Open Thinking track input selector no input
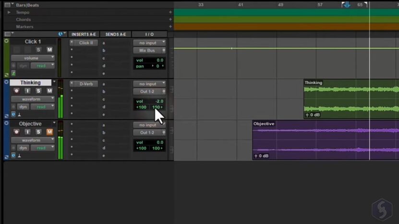Viewport: 399px width, 224px height. click(x=149, y=84)
